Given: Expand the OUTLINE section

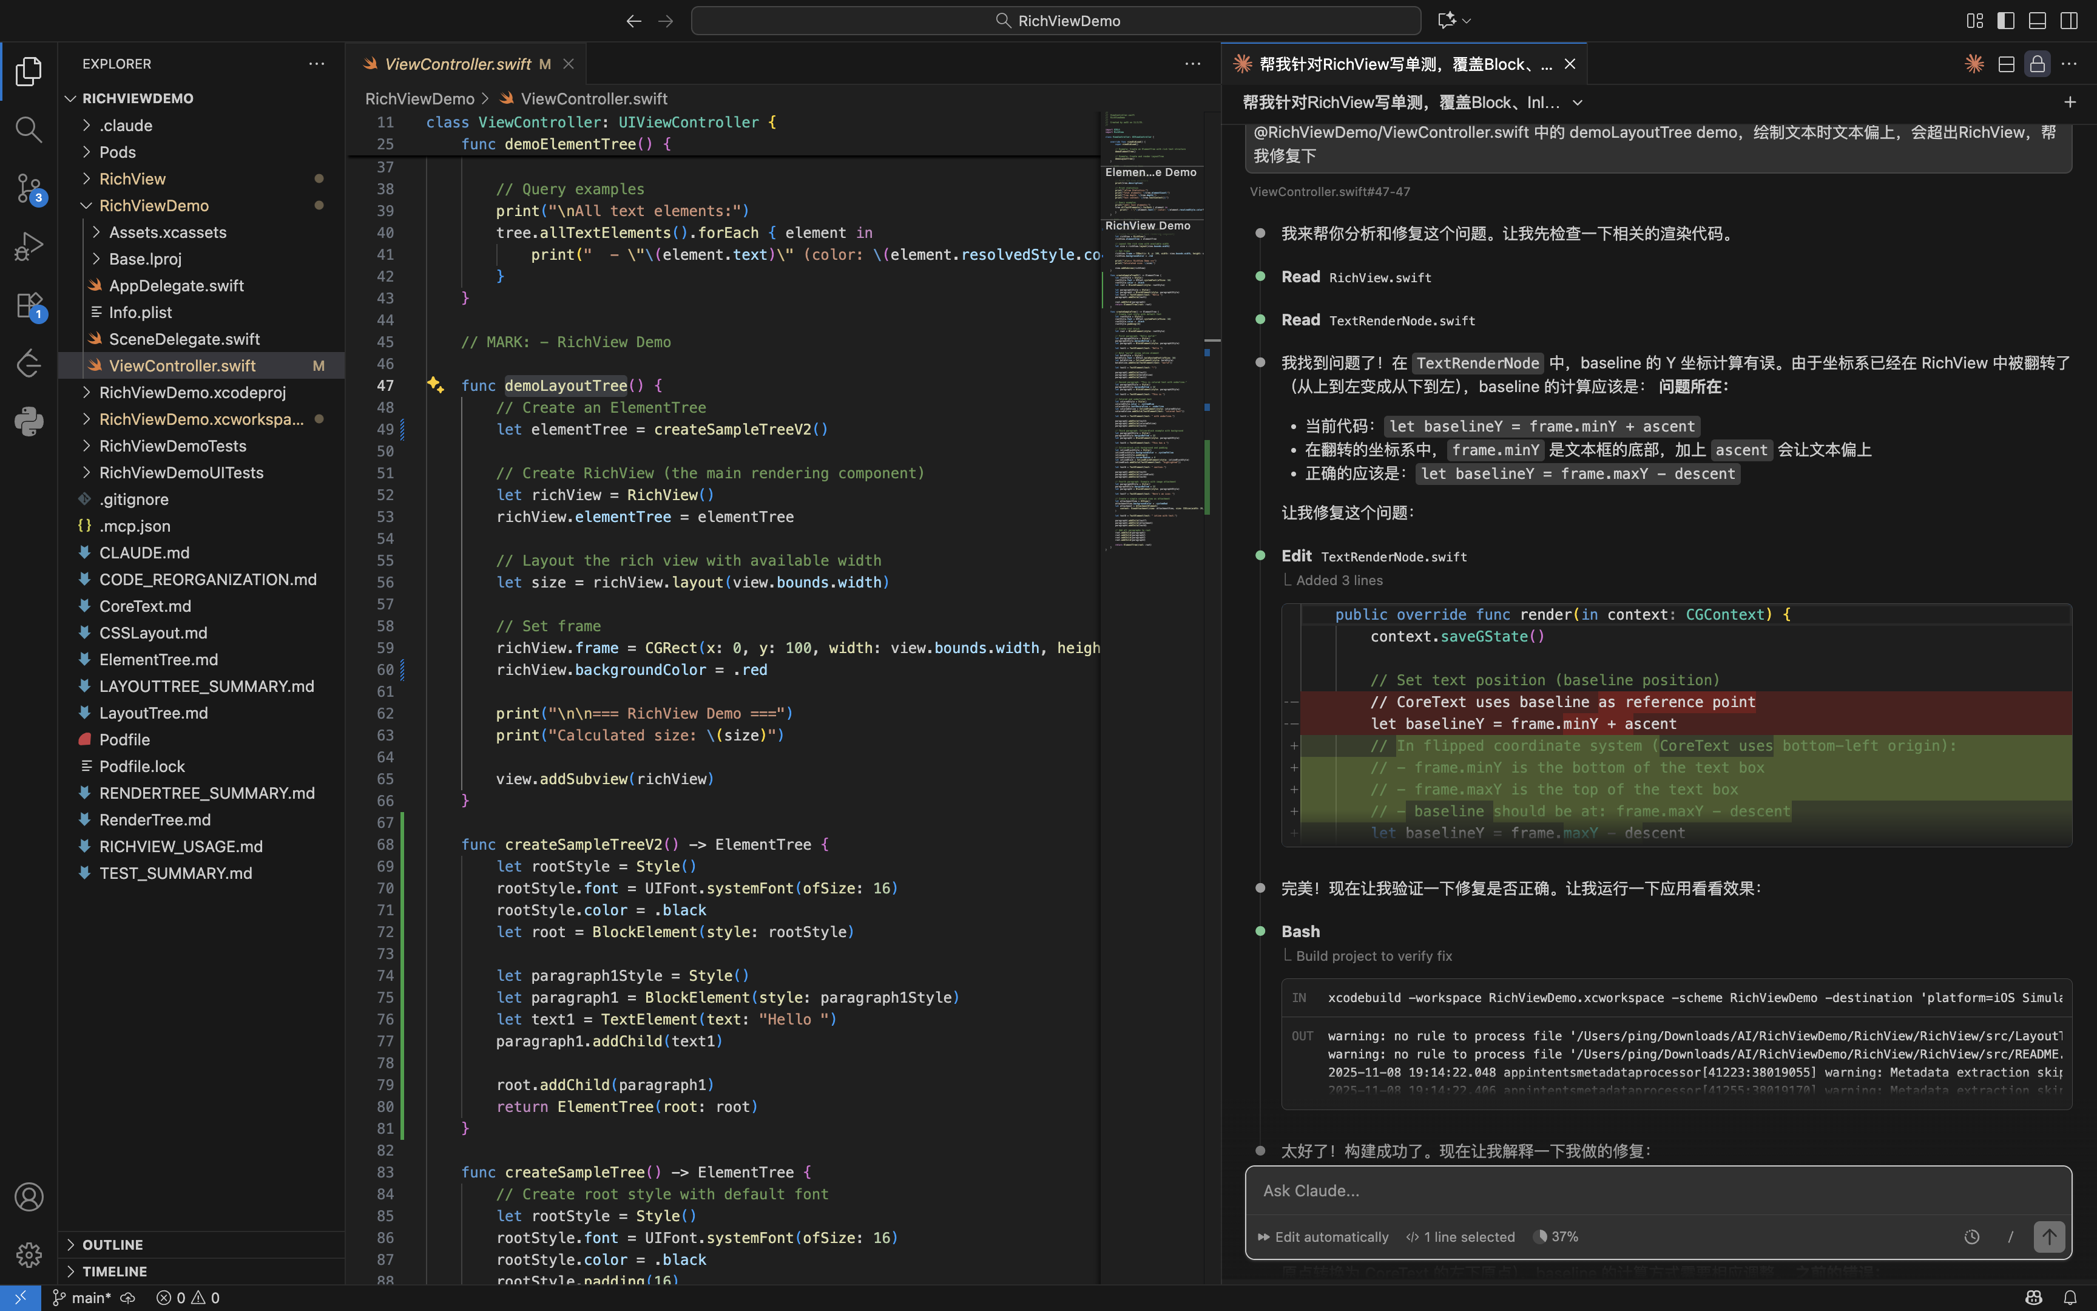Looking at the screenshot, I should pos(113,1244).
